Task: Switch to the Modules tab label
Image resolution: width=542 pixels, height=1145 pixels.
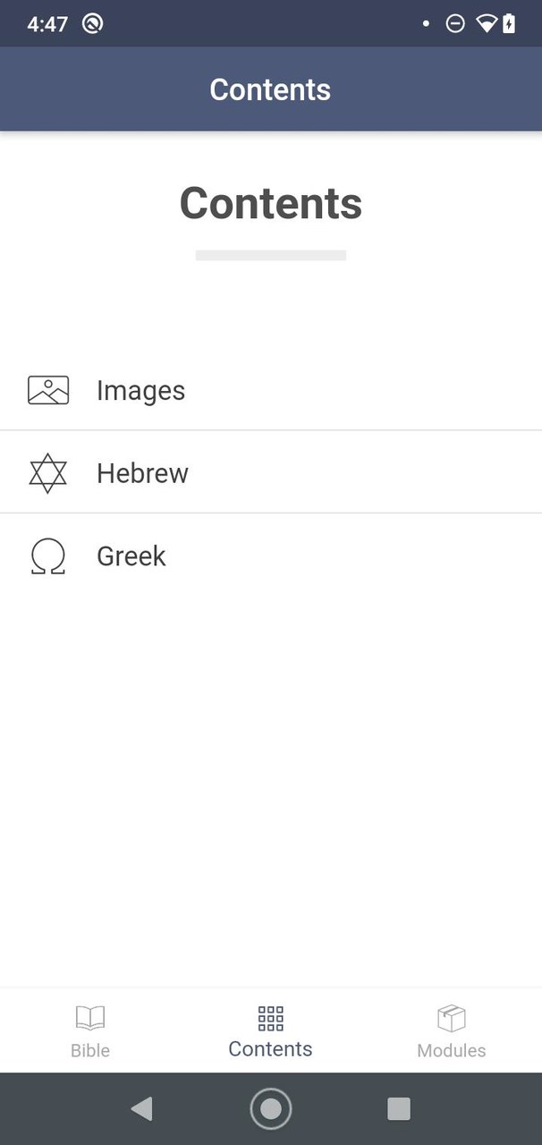Action: pos(452,1050)
